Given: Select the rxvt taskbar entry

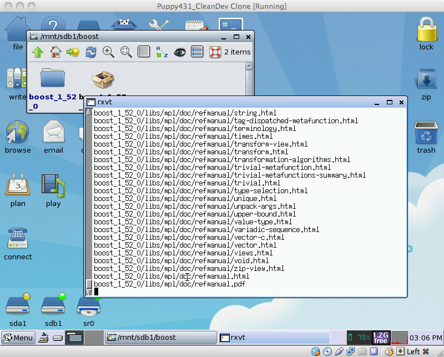Looking at the screenshot, I should 272,337.
